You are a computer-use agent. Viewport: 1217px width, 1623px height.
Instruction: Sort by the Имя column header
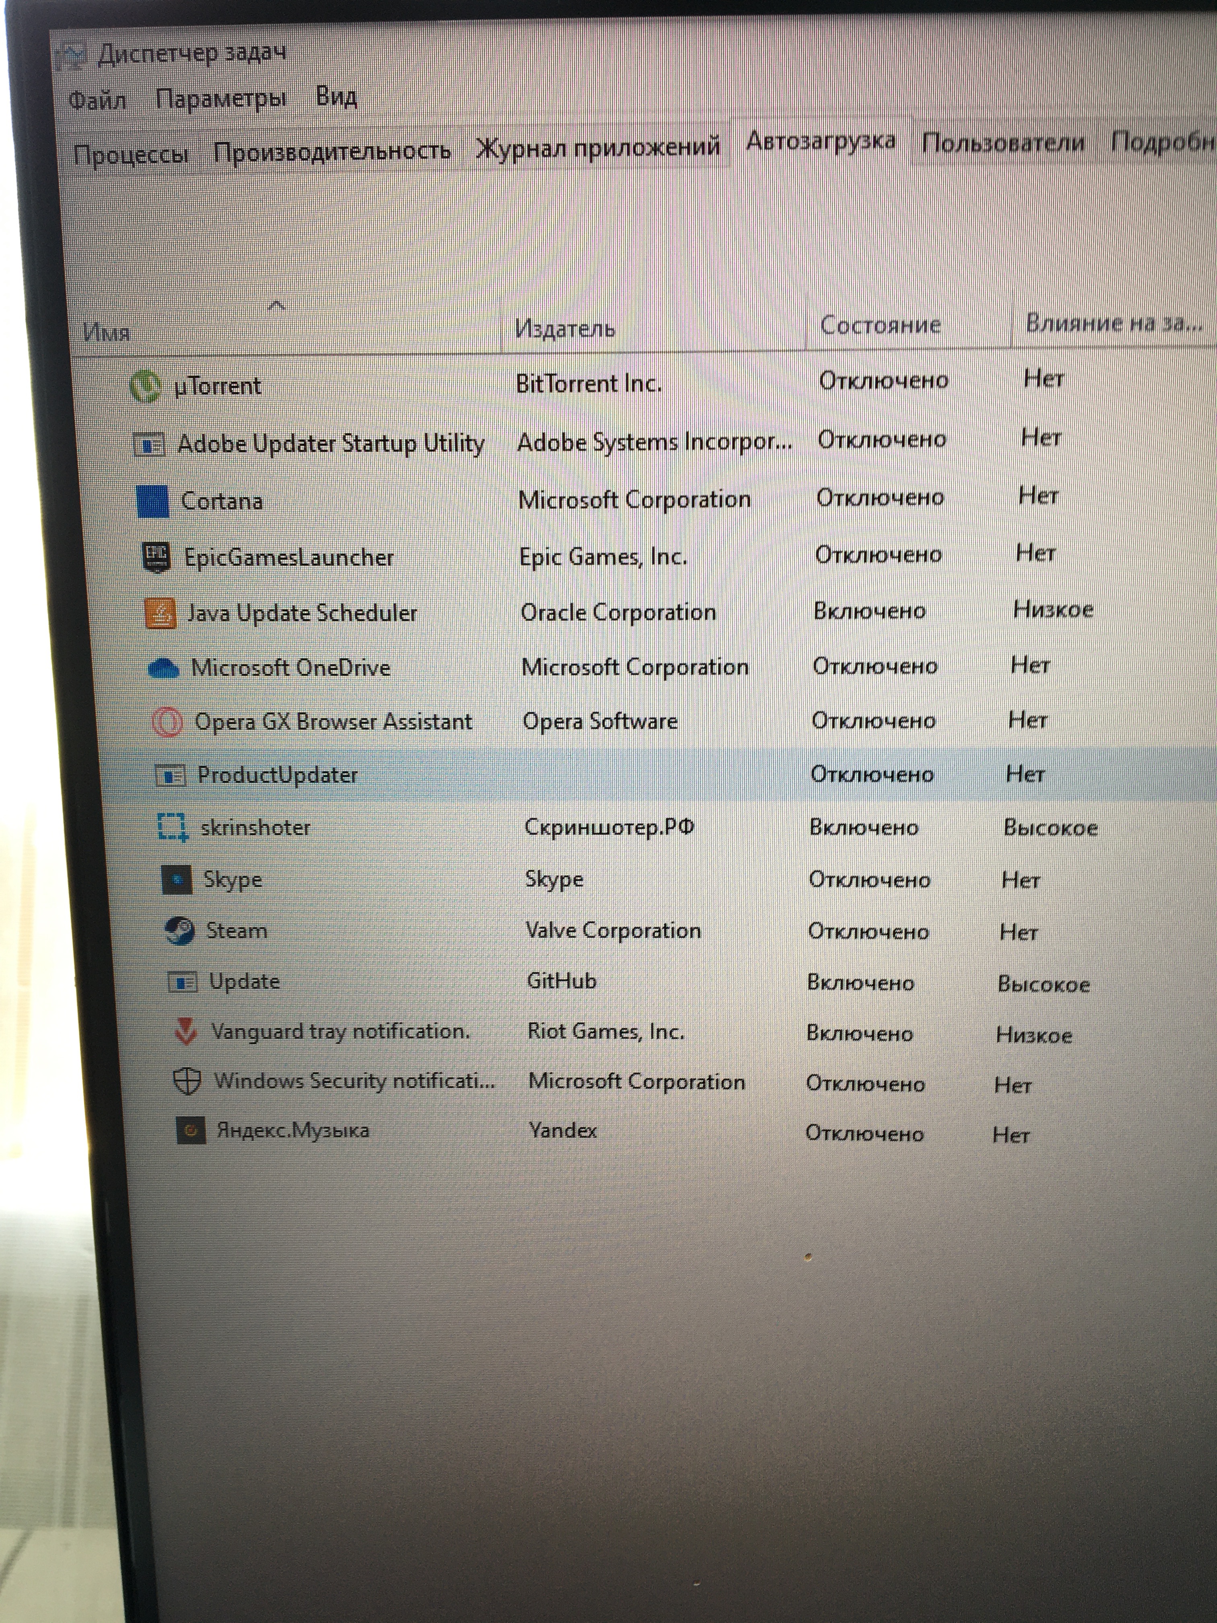pos(106,333)
